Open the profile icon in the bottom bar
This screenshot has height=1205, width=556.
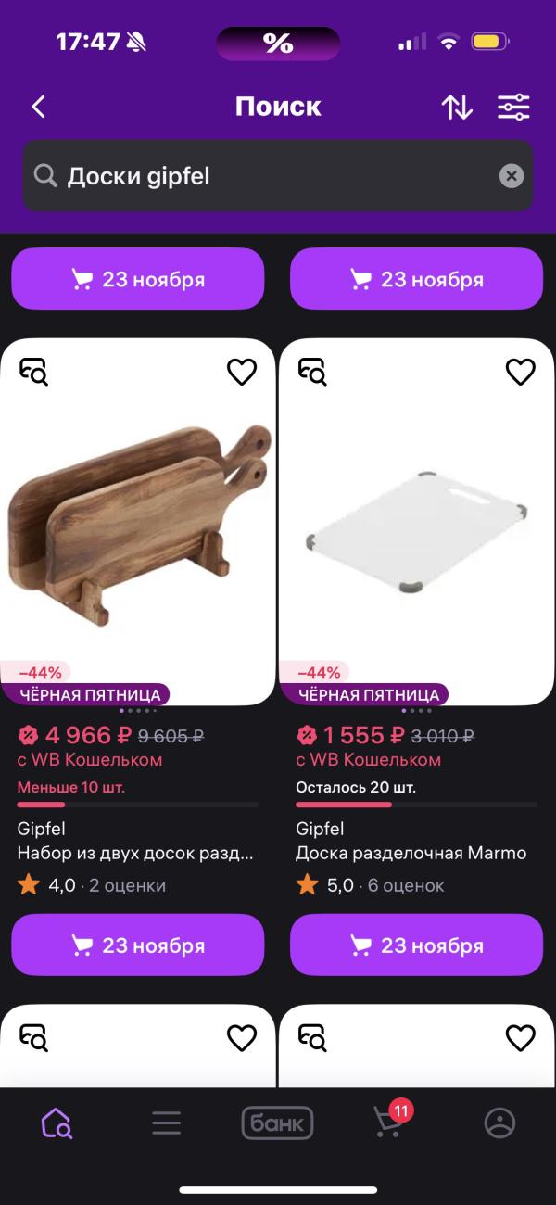(499, 1123)
